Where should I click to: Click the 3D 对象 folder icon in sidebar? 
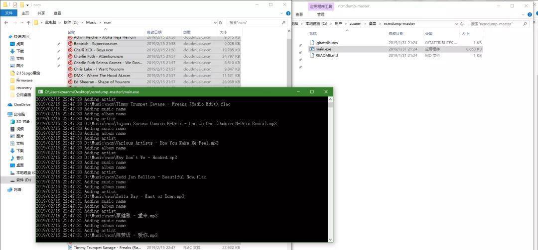tap(12, 122)
